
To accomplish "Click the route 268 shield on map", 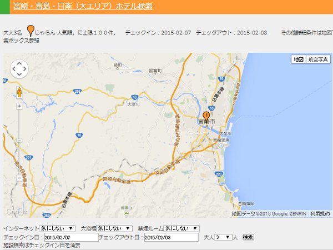I will coord(78,92).
